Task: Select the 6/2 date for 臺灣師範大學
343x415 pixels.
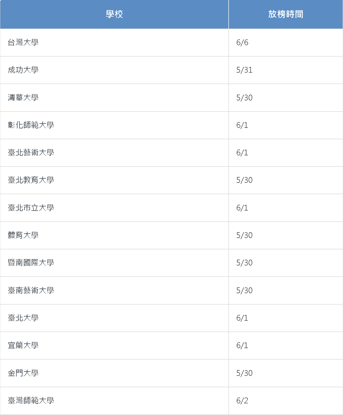Action: [242, 401]
